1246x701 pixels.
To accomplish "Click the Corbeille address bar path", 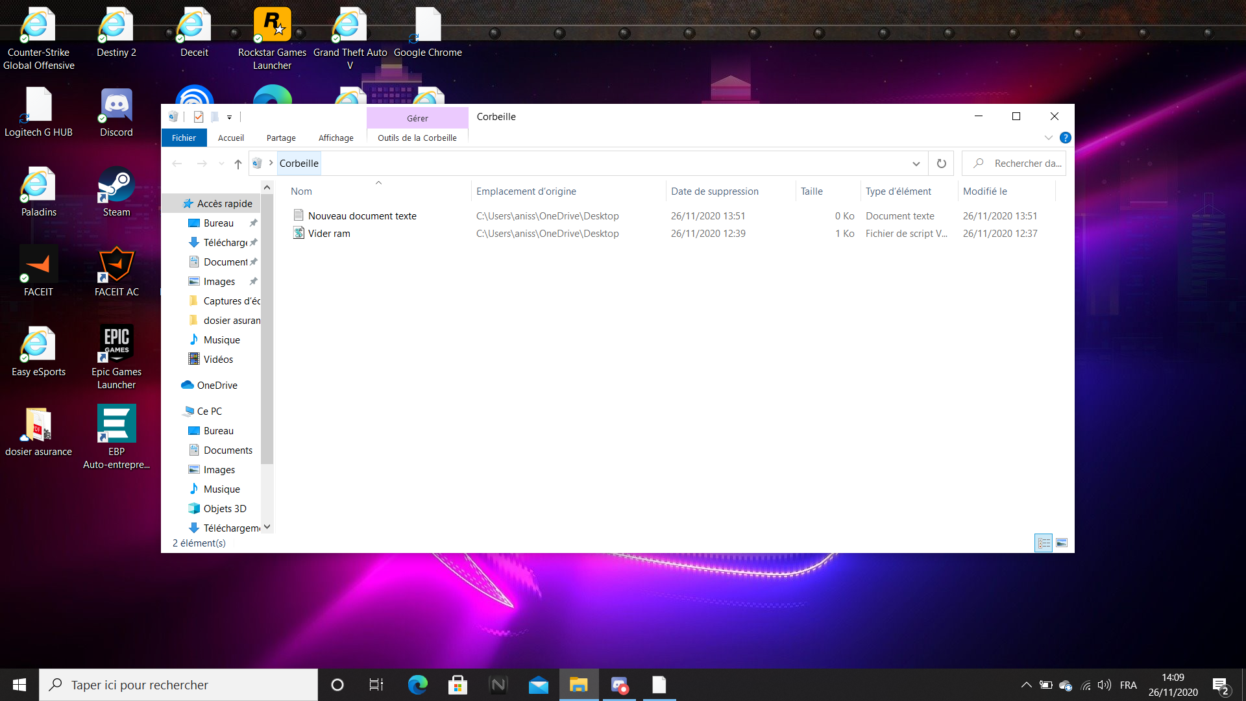I will pyautogui.click(x=299, y=164).
